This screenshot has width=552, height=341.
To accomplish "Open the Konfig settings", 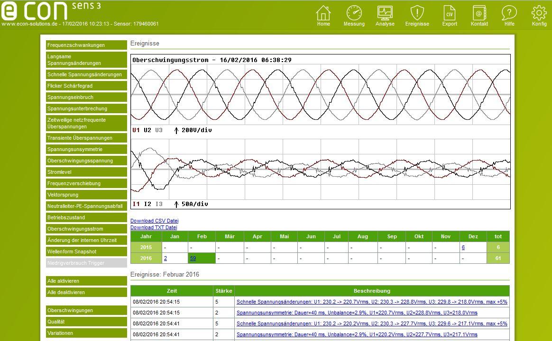I will pos(539,15).
